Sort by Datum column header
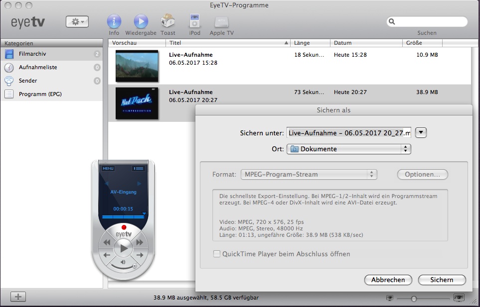Image resolution: width=480 pixels, height=307 pixels. tap(366, 43)
